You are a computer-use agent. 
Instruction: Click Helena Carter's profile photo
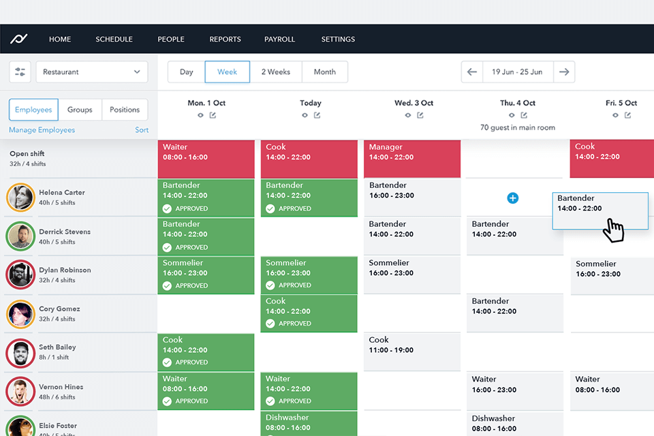click(x=20, y=198)
